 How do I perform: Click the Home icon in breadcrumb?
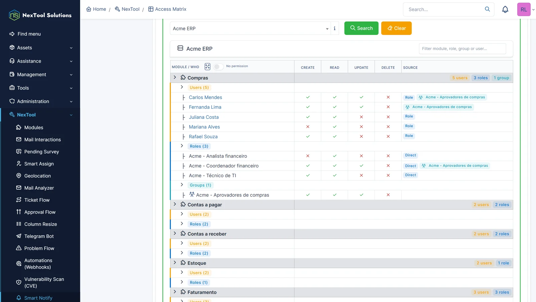coord(89,9)
